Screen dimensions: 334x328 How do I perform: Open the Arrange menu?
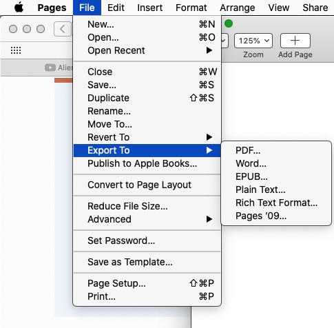tap(238, 8)
